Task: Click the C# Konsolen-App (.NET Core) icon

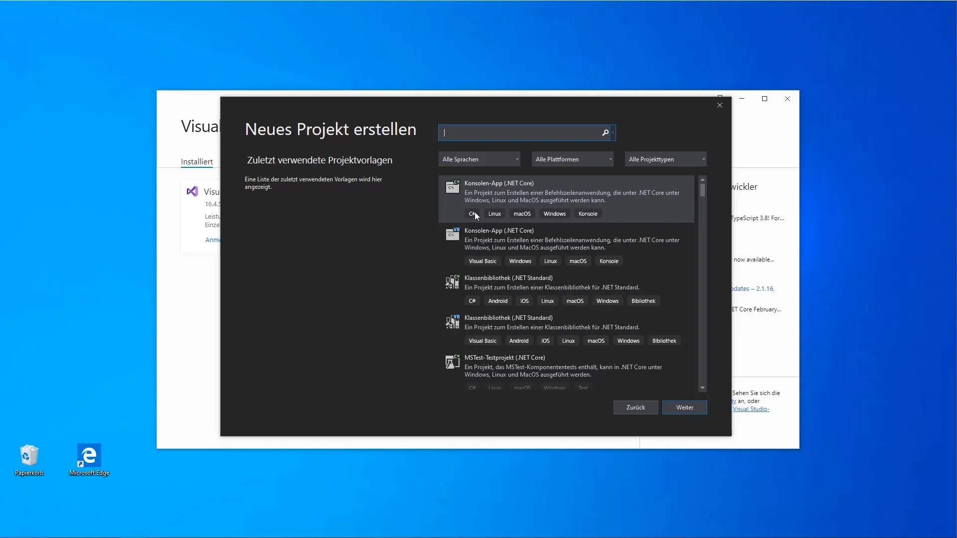Action: click(x=452, y=187)
